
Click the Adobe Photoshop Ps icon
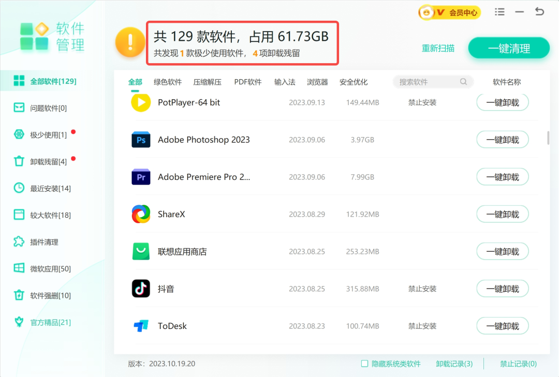click(x=141, y=140)
